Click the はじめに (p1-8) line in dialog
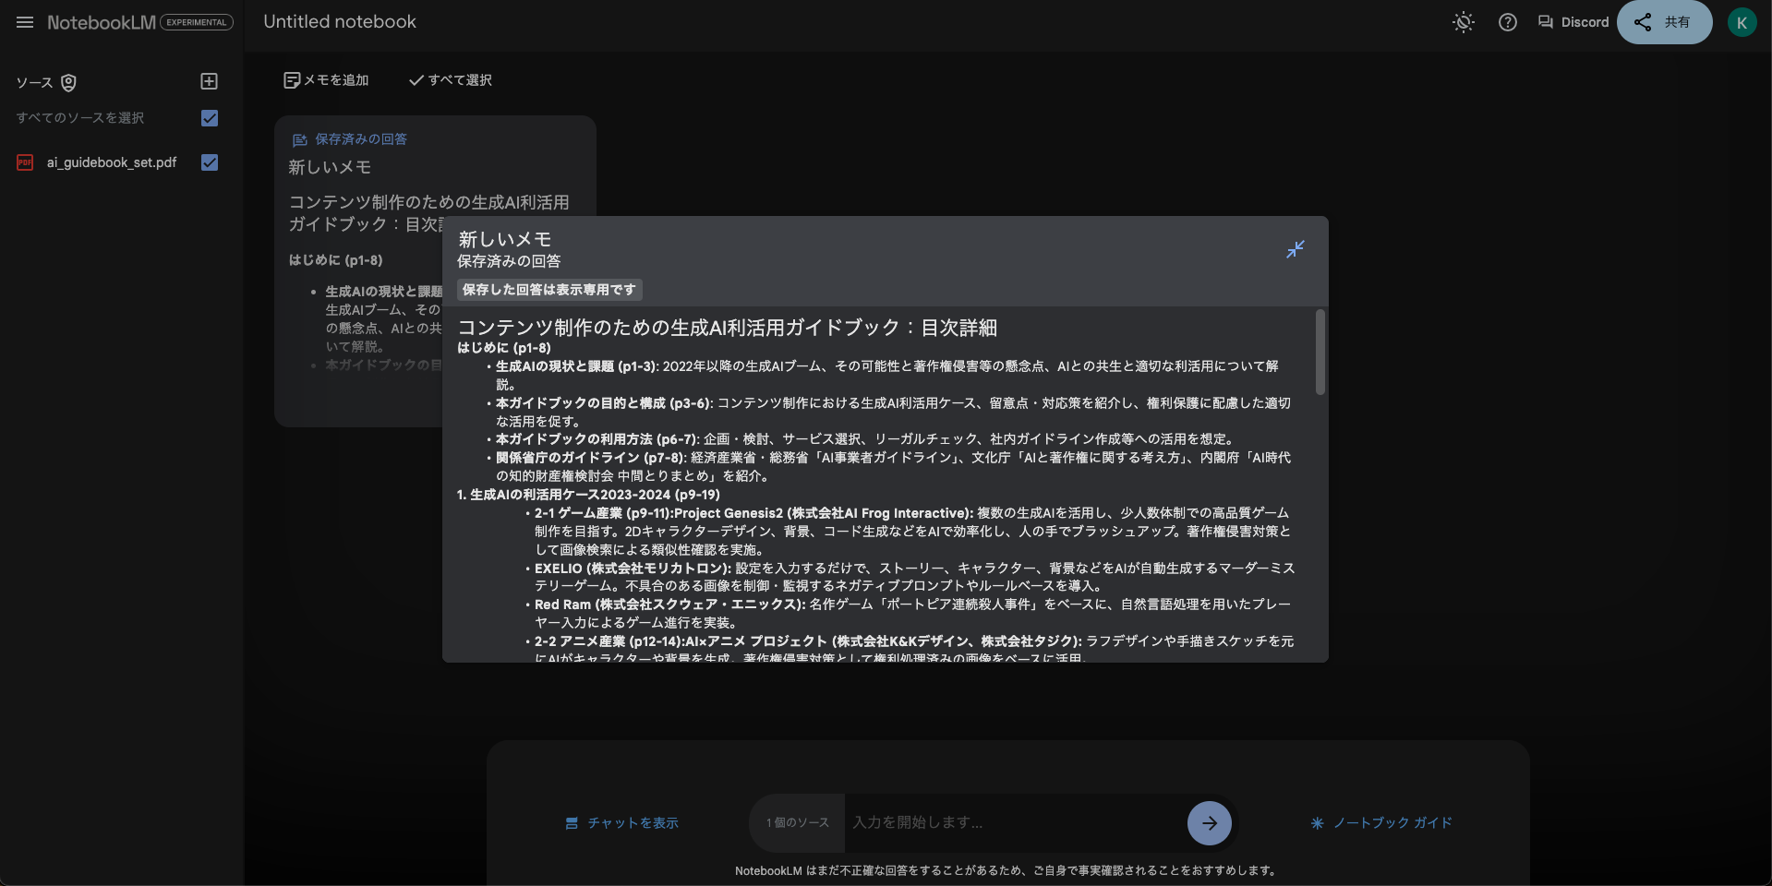The height and width of the screenshot is (886, 1772). pyautogui.click(x=504, y=348)
